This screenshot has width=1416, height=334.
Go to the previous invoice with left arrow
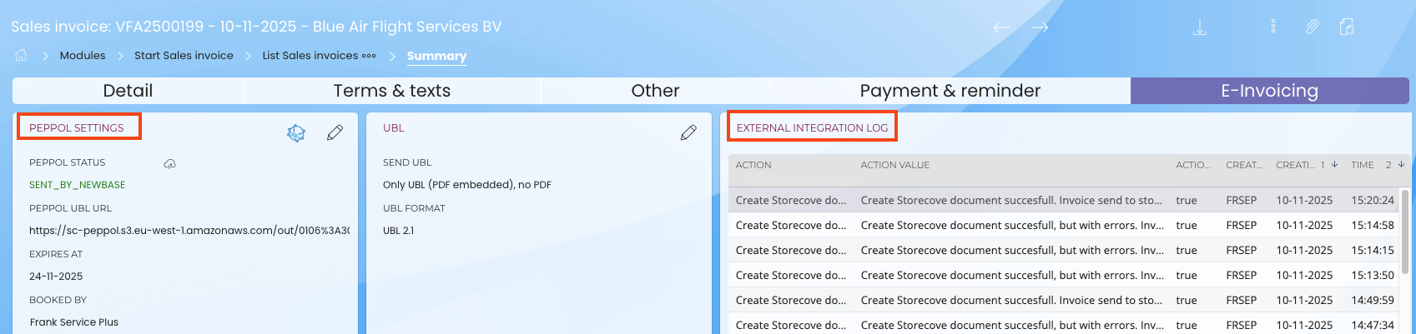[1001, 27]
